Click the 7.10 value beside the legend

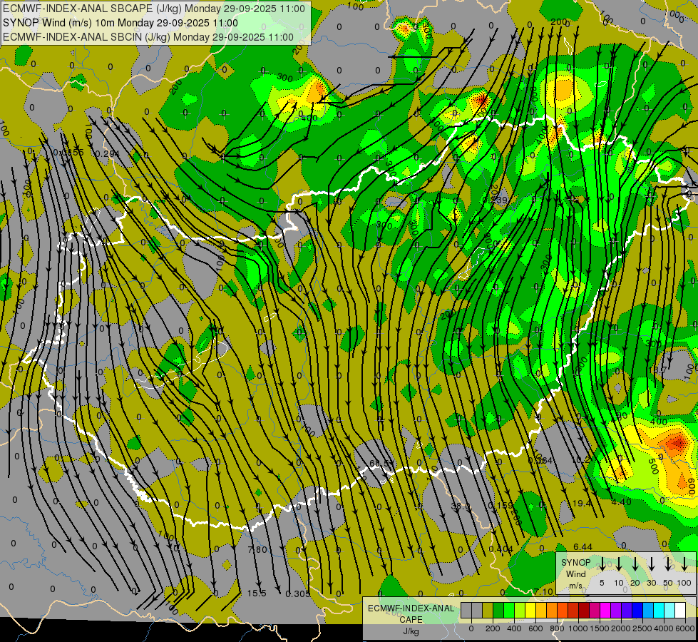543,591
